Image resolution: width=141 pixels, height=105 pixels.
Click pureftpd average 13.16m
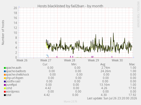pos(105,85)
